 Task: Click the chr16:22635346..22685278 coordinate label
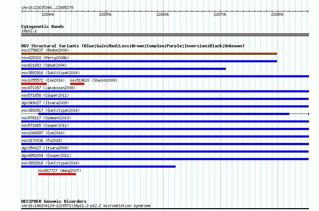(x=47, y=8)
